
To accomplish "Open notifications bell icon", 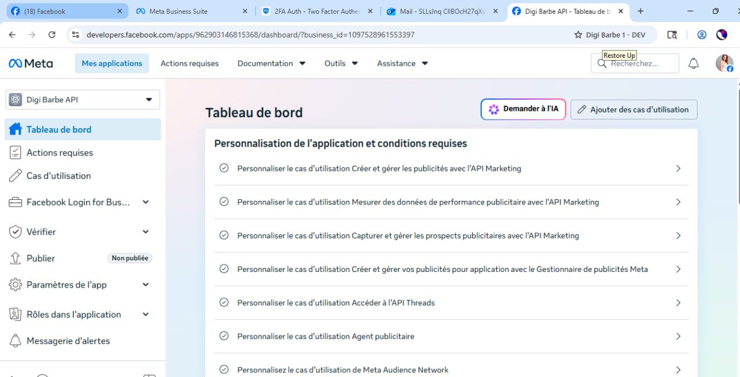I will point(694,64).
